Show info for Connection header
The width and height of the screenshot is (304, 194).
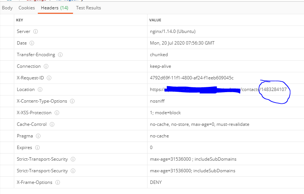click(x=46, y=66)
